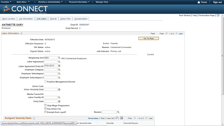The image size is (224, 126).
Task: Open seniority grid in new window icon
Action: [x=117, y=118]
